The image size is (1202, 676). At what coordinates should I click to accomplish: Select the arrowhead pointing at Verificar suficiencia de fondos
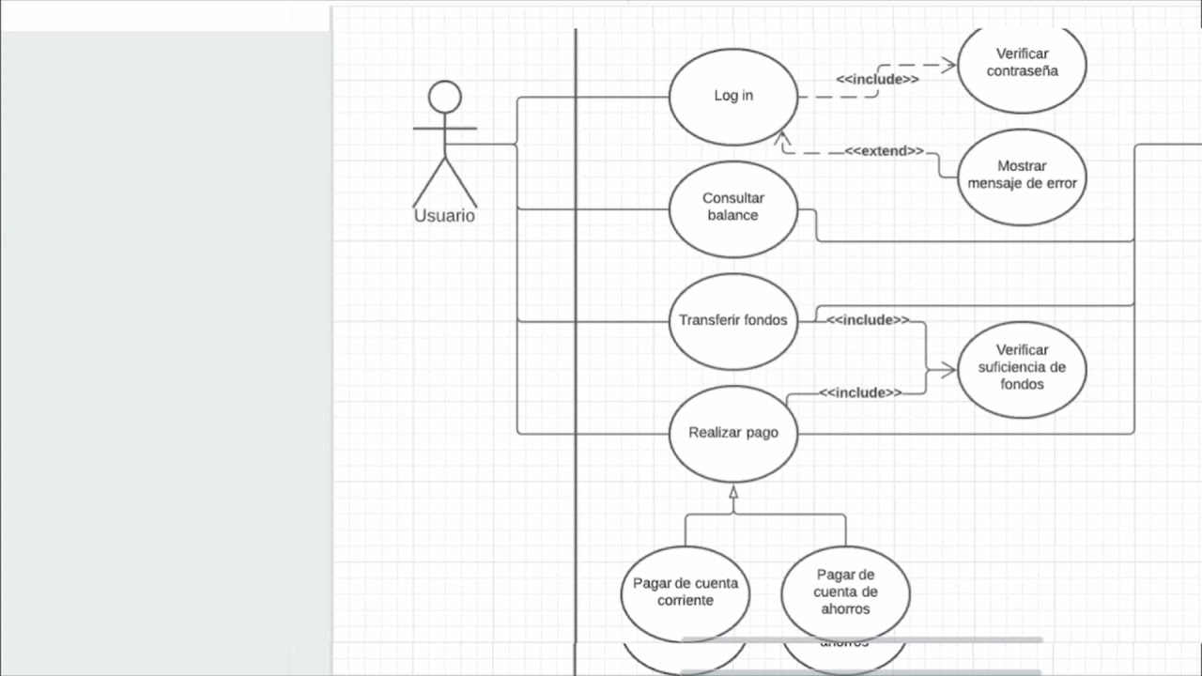[x=948, y=370]
